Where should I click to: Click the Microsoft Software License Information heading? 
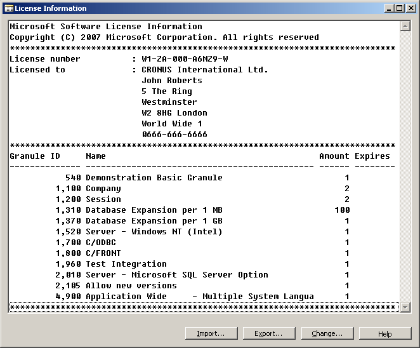click(106, 27)
